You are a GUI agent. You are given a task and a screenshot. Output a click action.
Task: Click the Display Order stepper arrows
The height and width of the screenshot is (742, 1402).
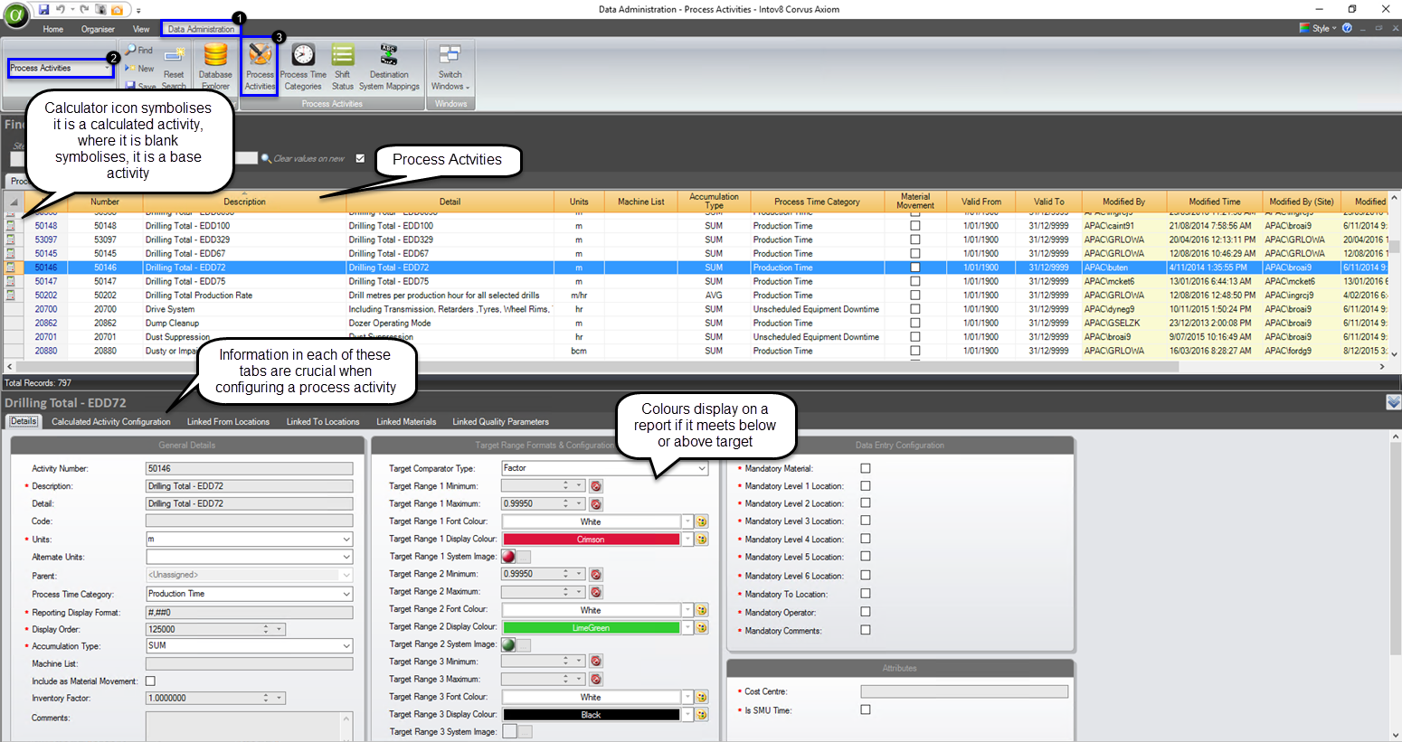tap(266, 629)
